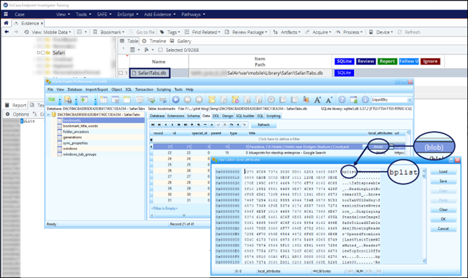Click the bookmarks table icon in SQLite tree

(57, 122)
